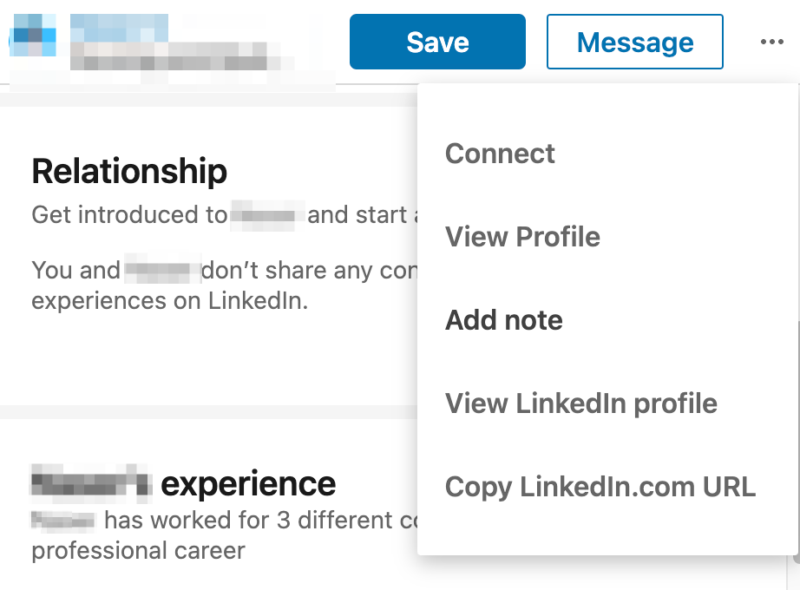Click the 'professional career' text line
This screenshot has width=800, height=590.
click(x=138, y=551)
